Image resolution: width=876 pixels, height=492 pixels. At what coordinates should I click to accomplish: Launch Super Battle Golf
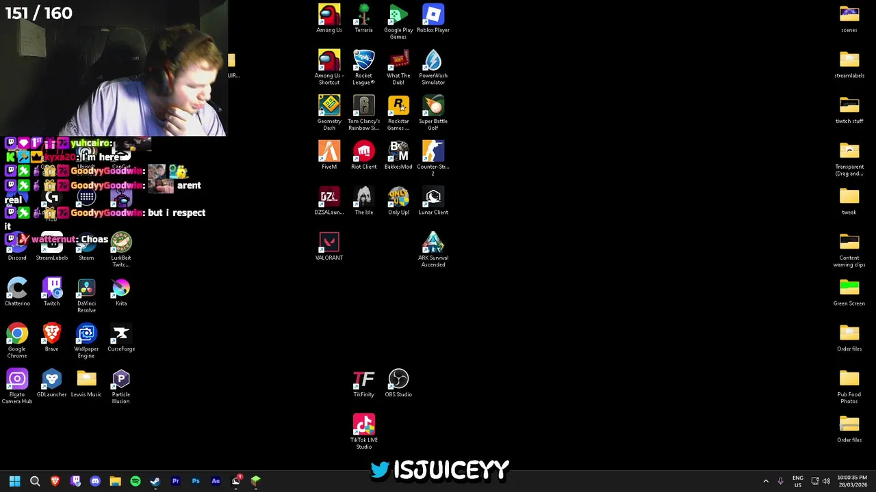[x=433, y=113]
